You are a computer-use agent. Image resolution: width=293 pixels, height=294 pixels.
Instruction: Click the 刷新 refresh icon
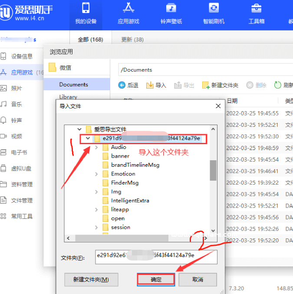coord(278,85)
